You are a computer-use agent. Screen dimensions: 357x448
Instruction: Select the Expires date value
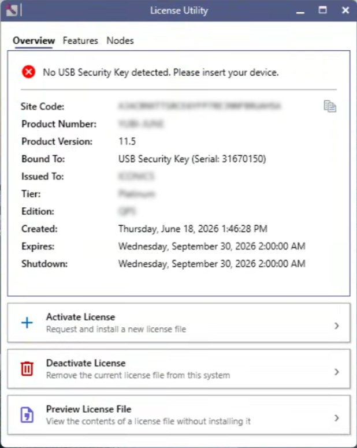(x=212, y=246)
